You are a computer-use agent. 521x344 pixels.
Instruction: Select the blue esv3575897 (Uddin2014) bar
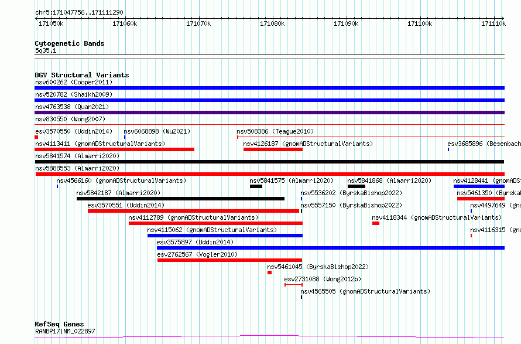[x=331, y=248]
